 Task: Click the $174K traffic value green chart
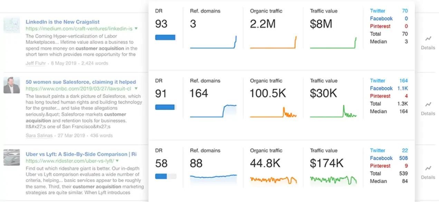333,180
